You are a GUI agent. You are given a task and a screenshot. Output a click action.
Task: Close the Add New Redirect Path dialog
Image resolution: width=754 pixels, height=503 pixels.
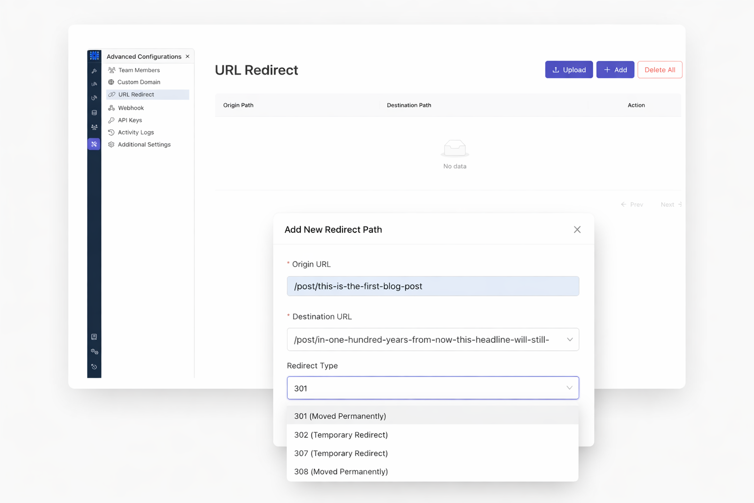(x=577, y=230)
